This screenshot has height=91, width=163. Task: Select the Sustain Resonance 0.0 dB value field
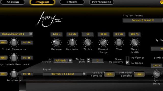click(27, 42)
